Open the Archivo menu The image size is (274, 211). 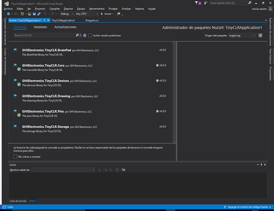[x=8, y=9]
